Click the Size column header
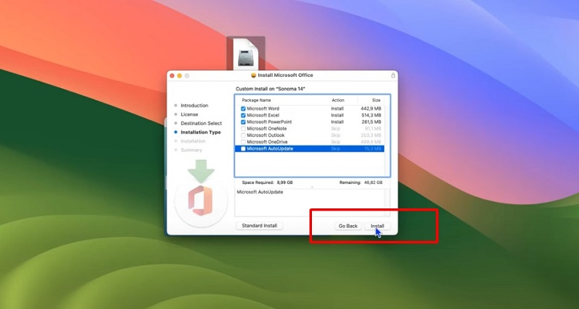This screenshot has width=579, height=309. [376, 100]
